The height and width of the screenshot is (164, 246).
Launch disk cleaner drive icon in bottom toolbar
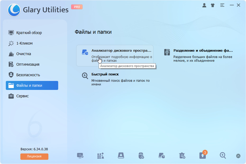pyautogui.click(x=121, y=156)
